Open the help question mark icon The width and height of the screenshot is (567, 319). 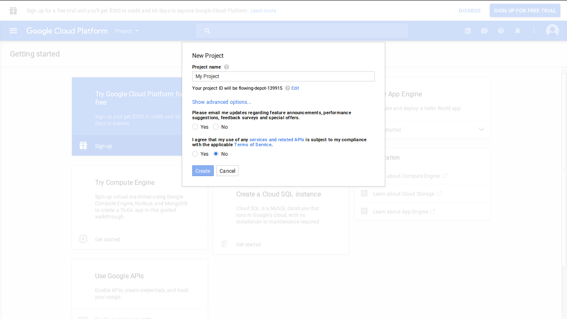[x=501, y=31]
